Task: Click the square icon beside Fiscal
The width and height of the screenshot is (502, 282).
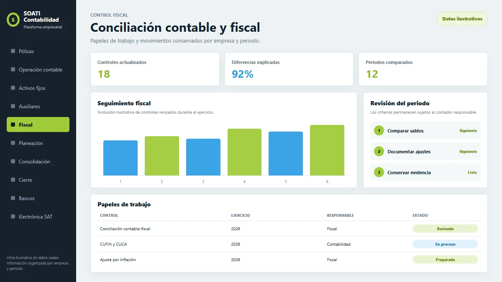Action: tap(13, 124)
